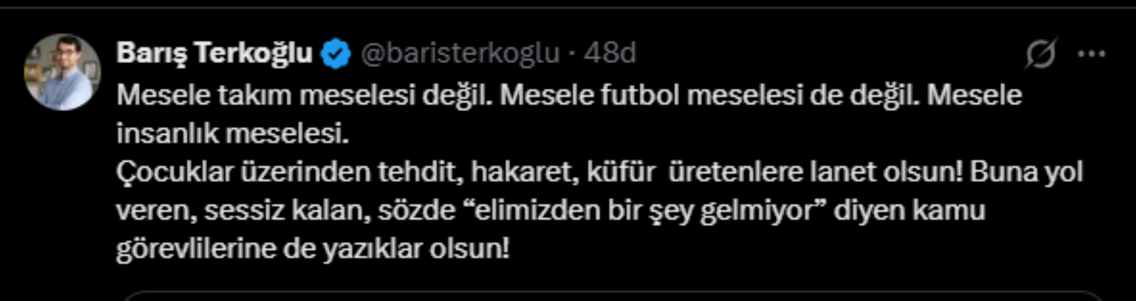Screen dimensions: 1136x301
Task: Open Grok explain icon on tweet
Action: point(1041,54)
